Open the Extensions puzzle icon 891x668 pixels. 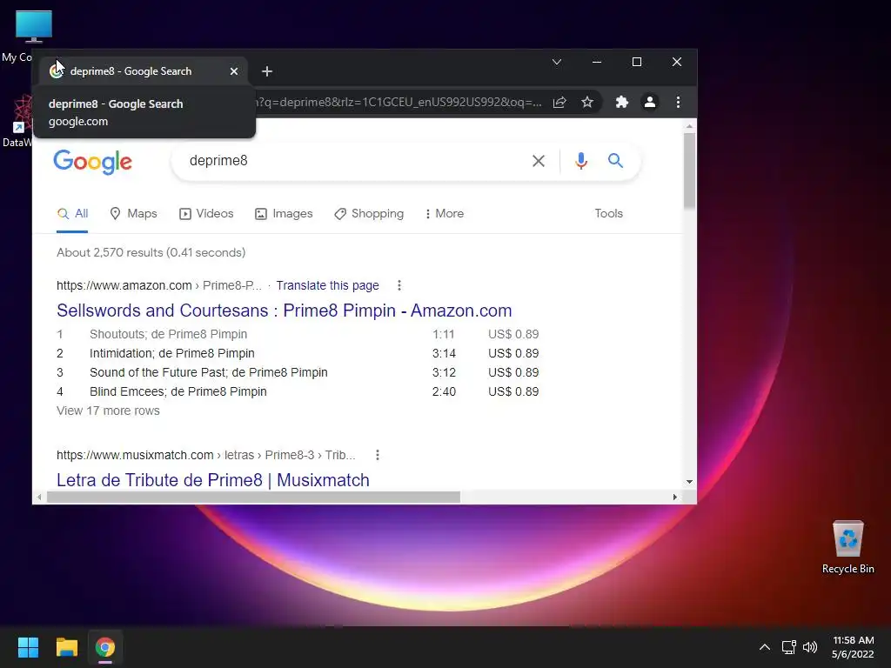[x=622, y=103]
